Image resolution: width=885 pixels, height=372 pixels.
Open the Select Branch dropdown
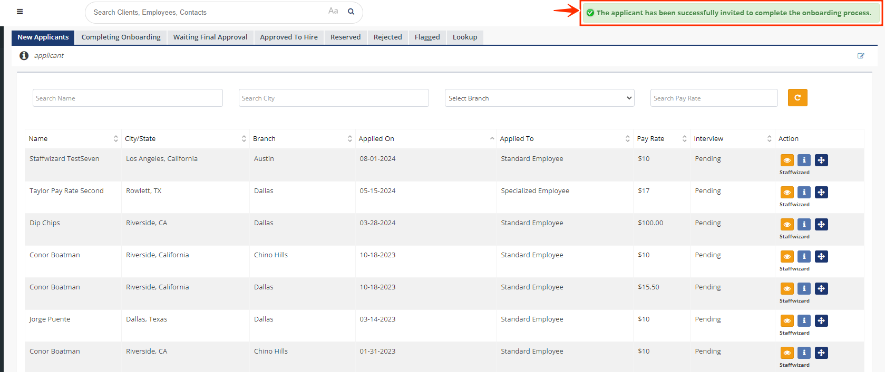539,98
